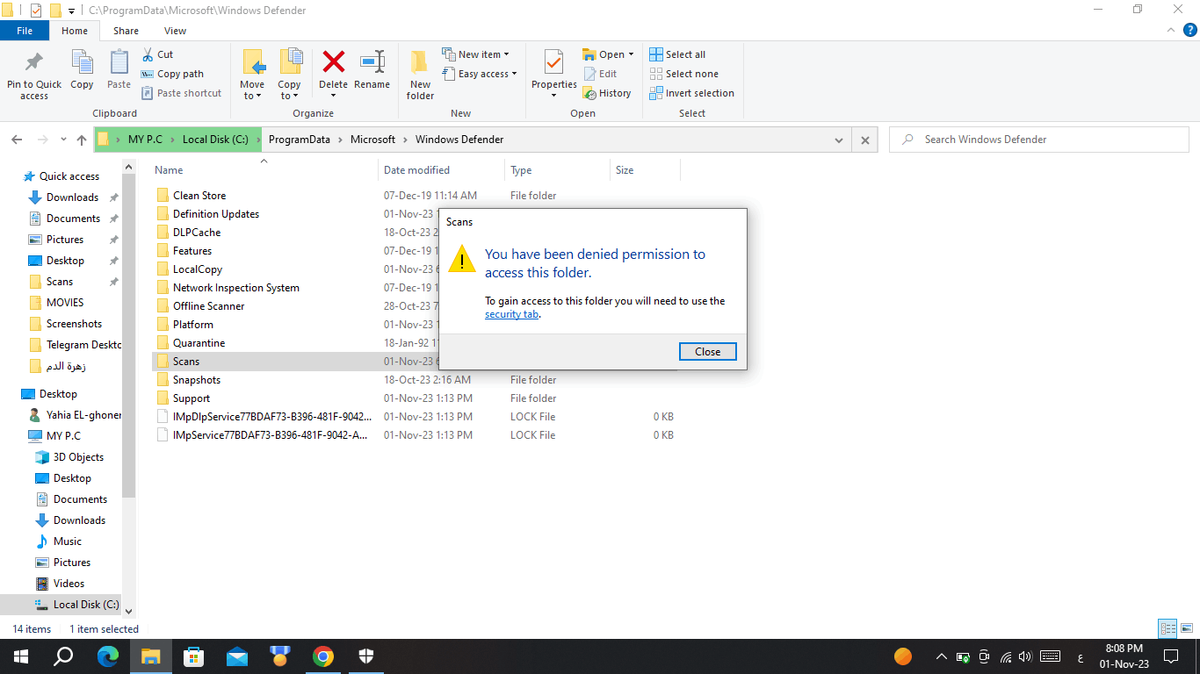Screen dimensions: 1200x674
Task: Click the security tab link
Action: pyautogui.click(x=511, y=314)
